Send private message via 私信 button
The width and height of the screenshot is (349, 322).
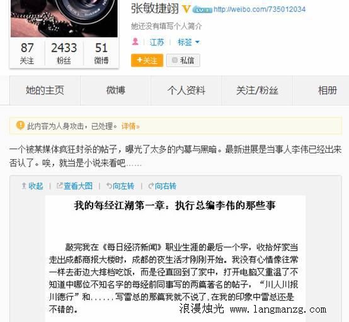(183, 60)
